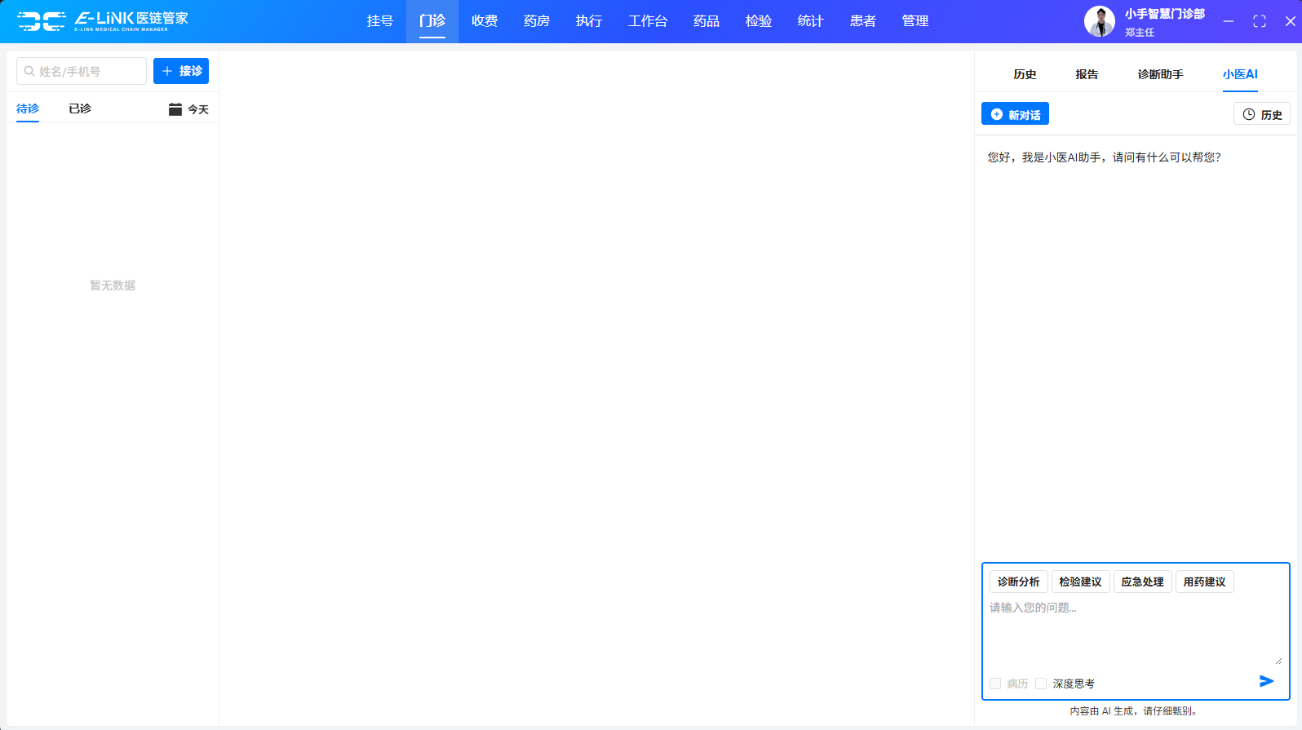Click the send message arrow icon
1302x730 pixels.
pos(1266,681)
